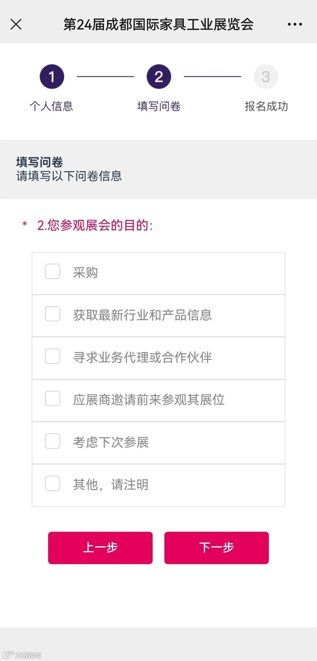Click the 考虑下次参展 option text
The height and width of the screenshot is (661, 317).
(111, 442)
